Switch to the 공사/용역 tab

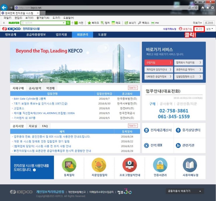pos(35,88)
